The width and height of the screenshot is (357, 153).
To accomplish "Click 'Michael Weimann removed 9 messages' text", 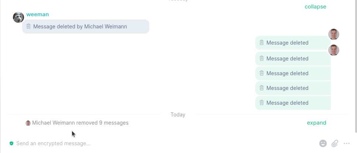I will (80, 123).
